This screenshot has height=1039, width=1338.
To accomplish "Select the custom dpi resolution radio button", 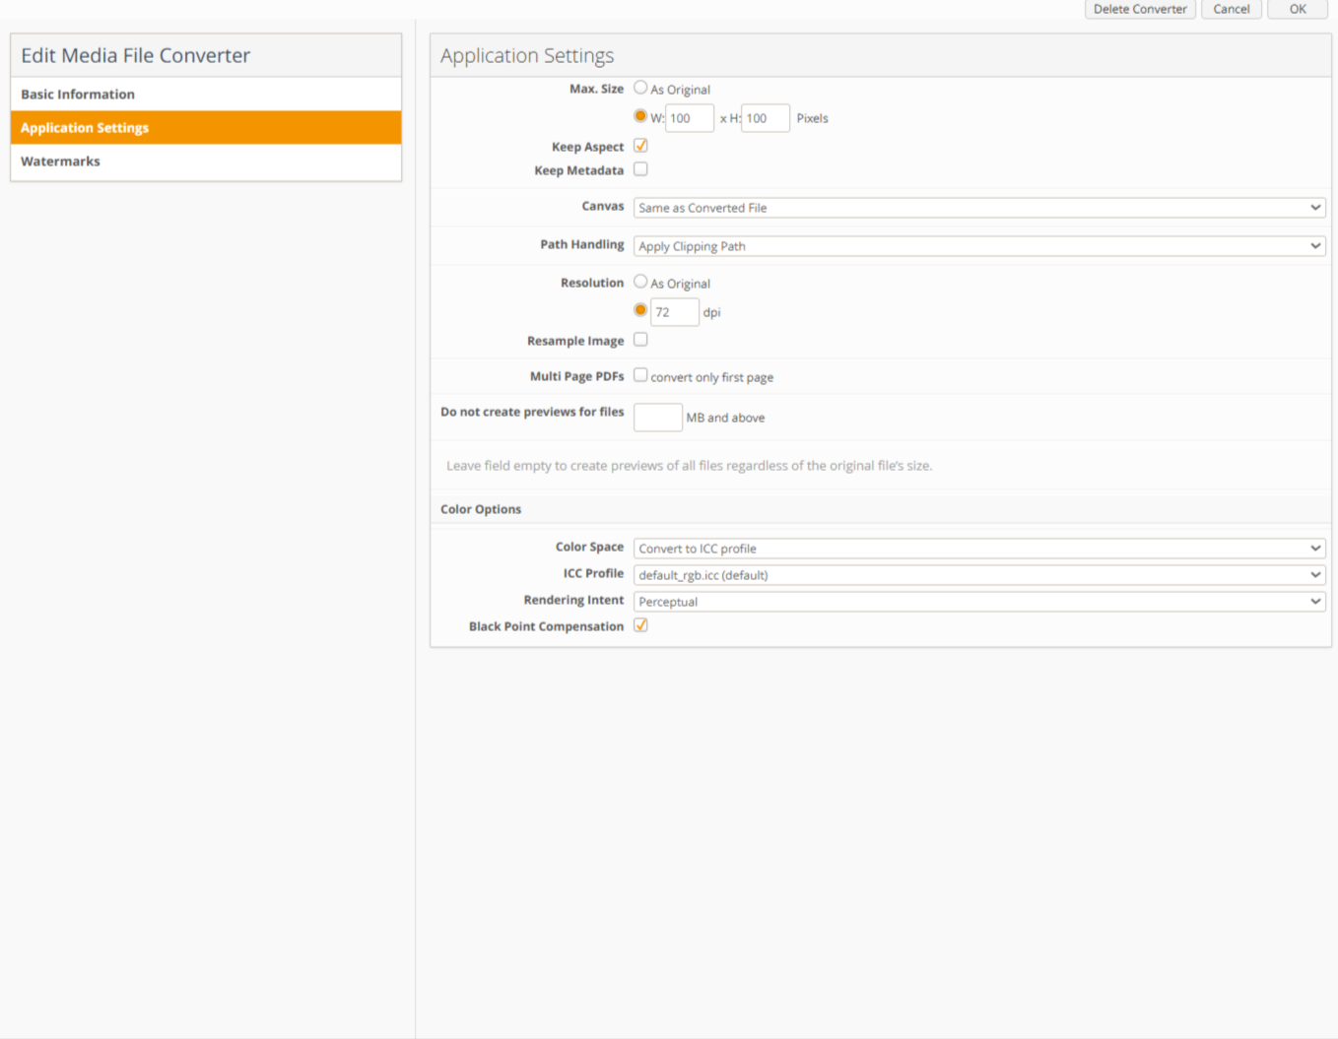I will [640, 310].
